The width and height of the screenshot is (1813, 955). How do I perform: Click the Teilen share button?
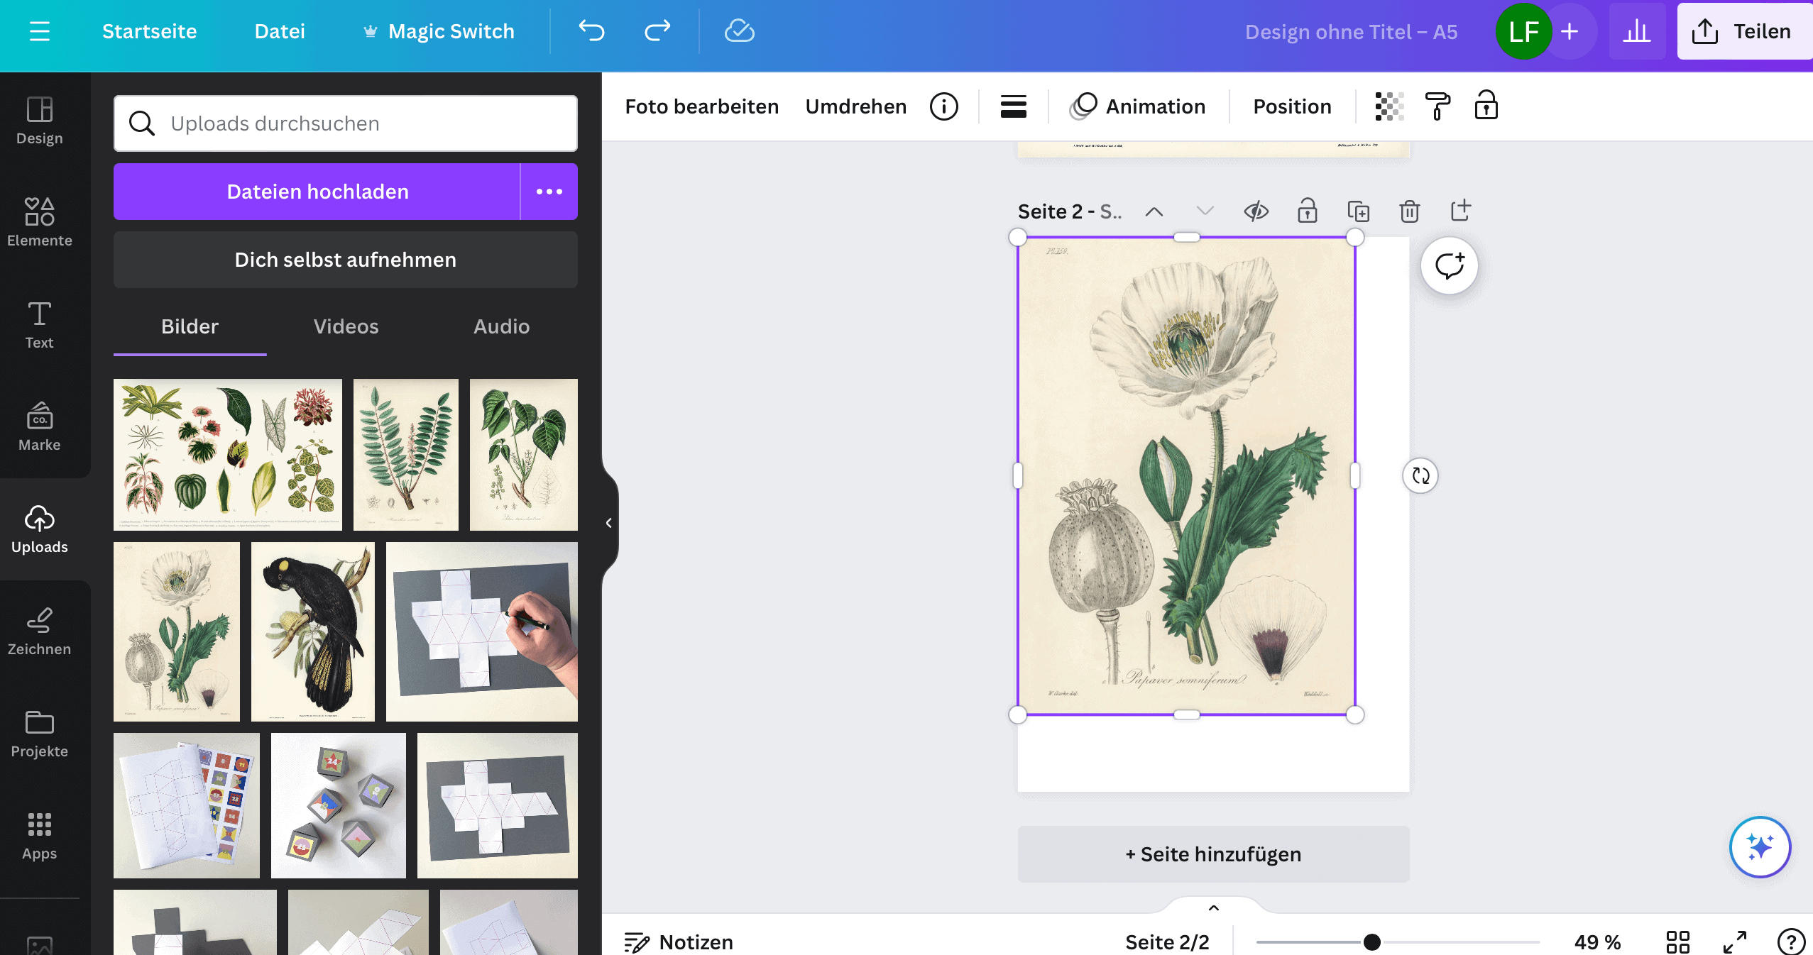[1743, 31]
